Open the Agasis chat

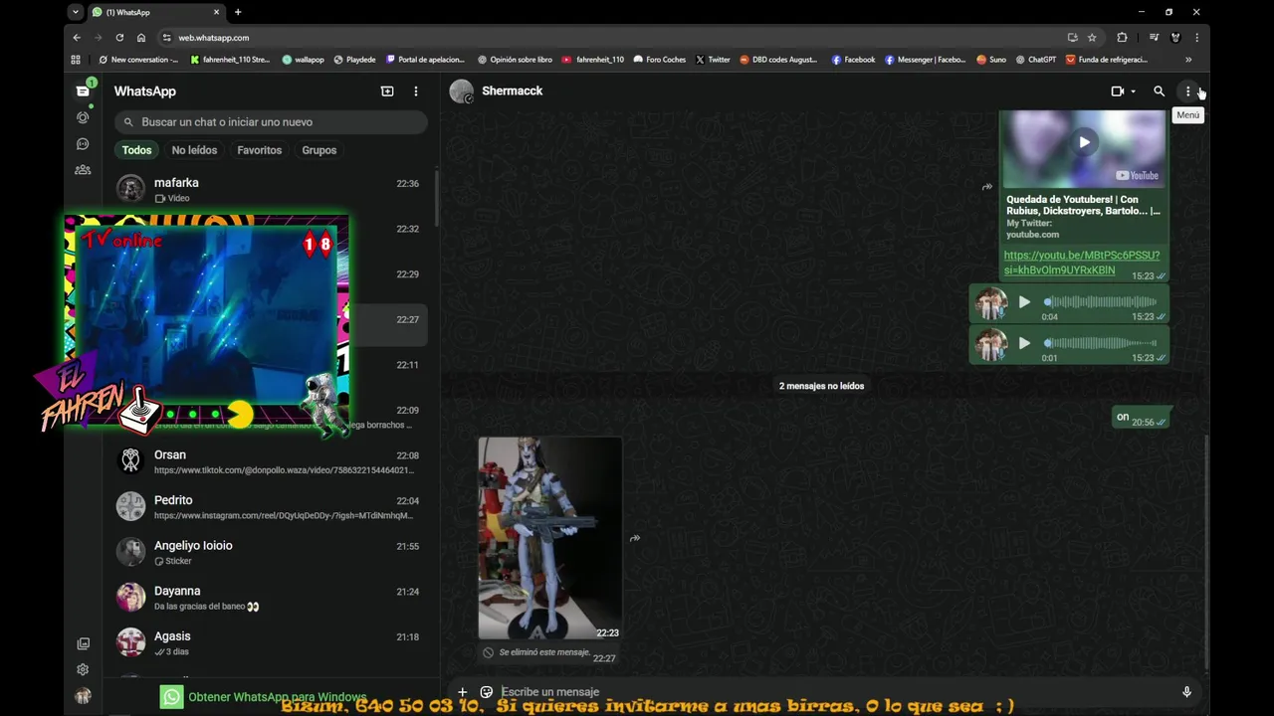coord(269,642)
